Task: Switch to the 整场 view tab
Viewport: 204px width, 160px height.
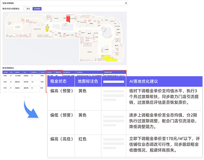Action: pos(28,9)
